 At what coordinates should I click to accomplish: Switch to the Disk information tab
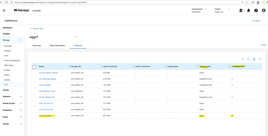click(x=58, y=46)
